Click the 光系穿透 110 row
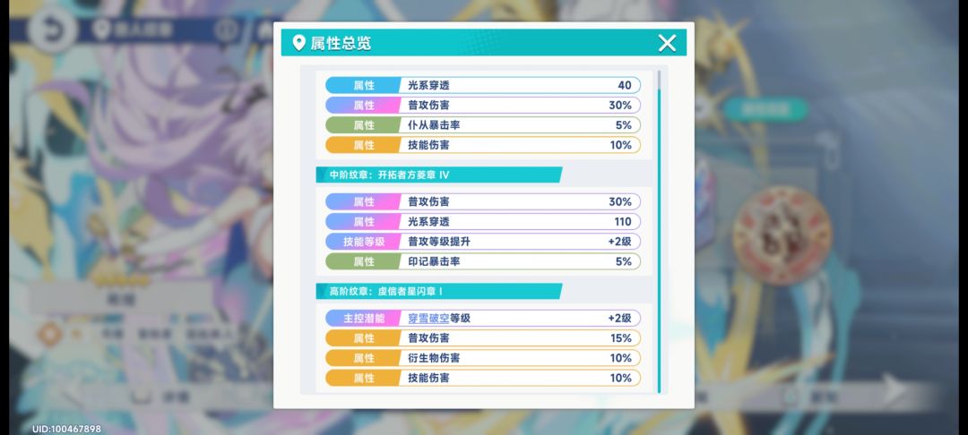This screenshot has width=968, height=435. click(x=483, y=222)
